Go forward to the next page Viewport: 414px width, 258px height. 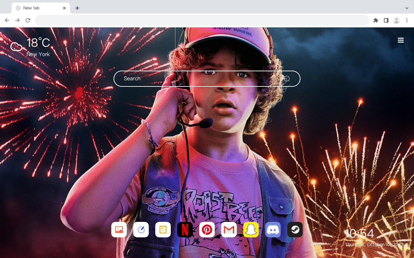pyautogui.click(x=17, y=20)
